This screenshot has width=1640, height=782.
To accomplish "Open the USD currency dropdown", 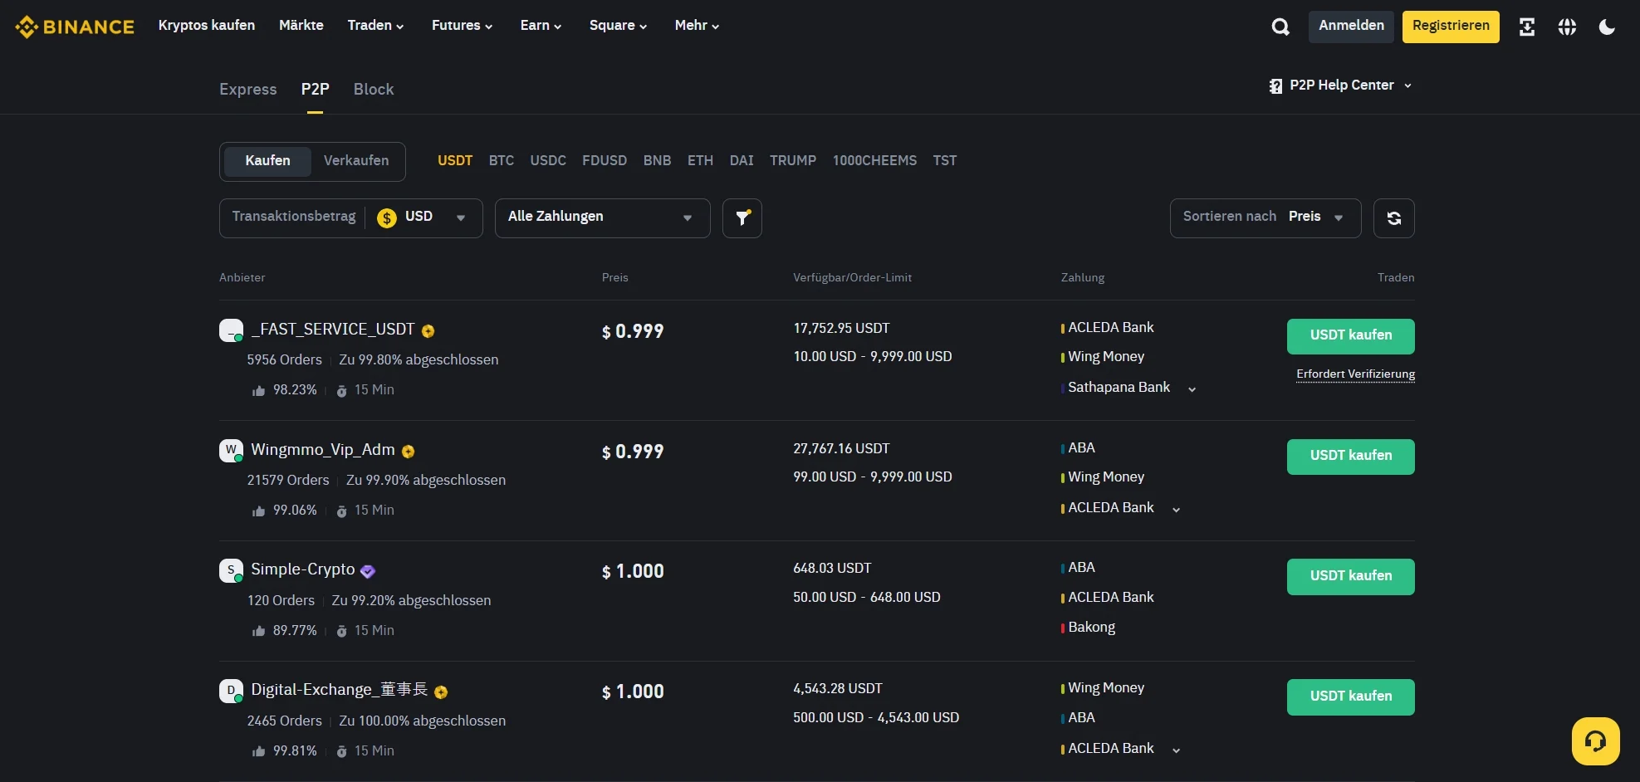I will pyautogui.click(x=423, y=217).
